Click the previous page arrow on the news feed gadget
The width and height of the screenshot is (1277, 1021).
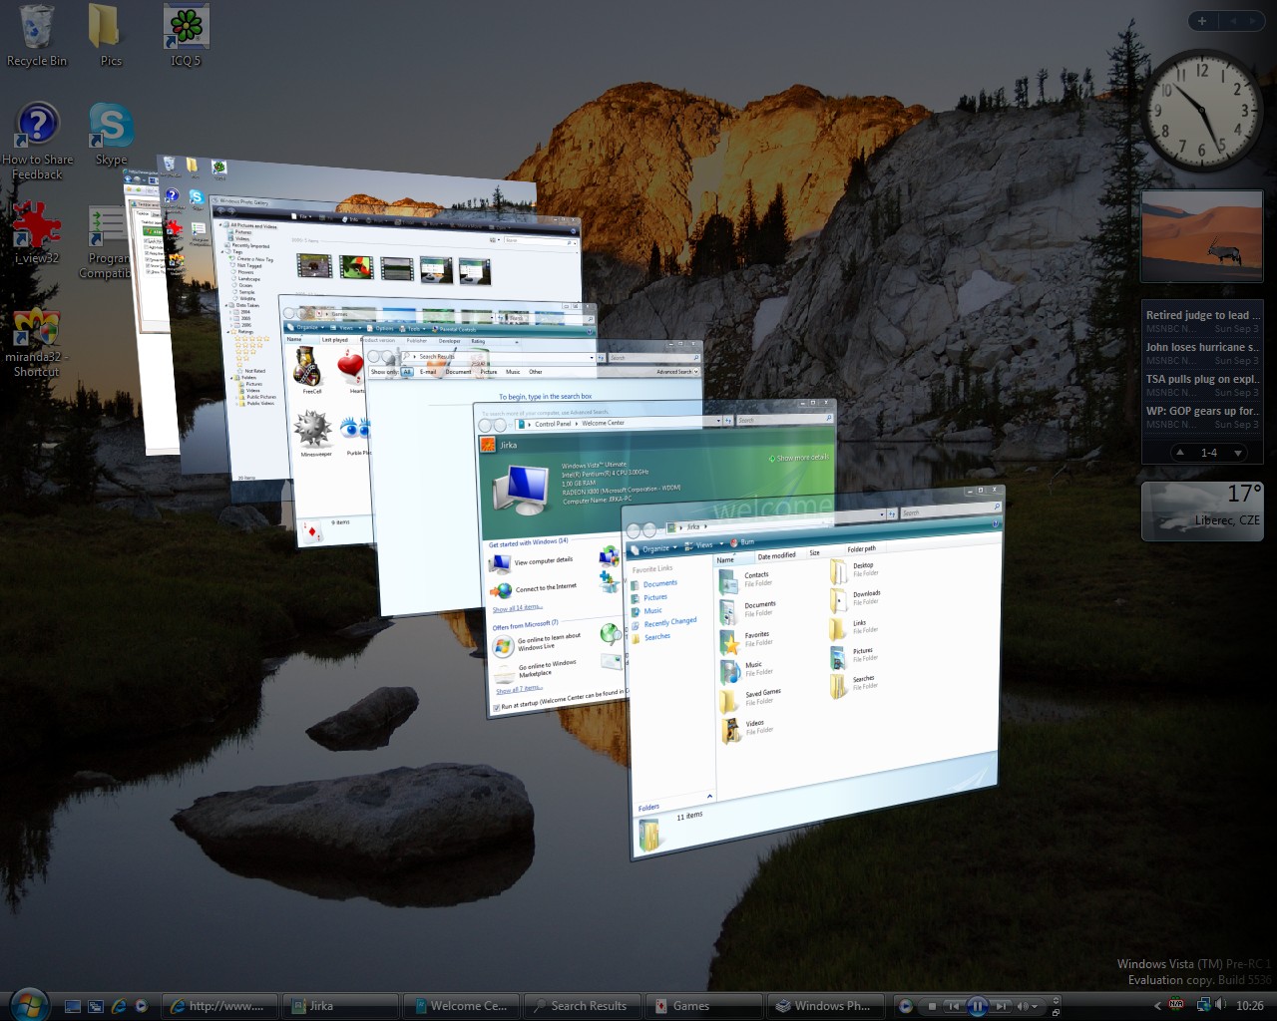point(1181,453)
